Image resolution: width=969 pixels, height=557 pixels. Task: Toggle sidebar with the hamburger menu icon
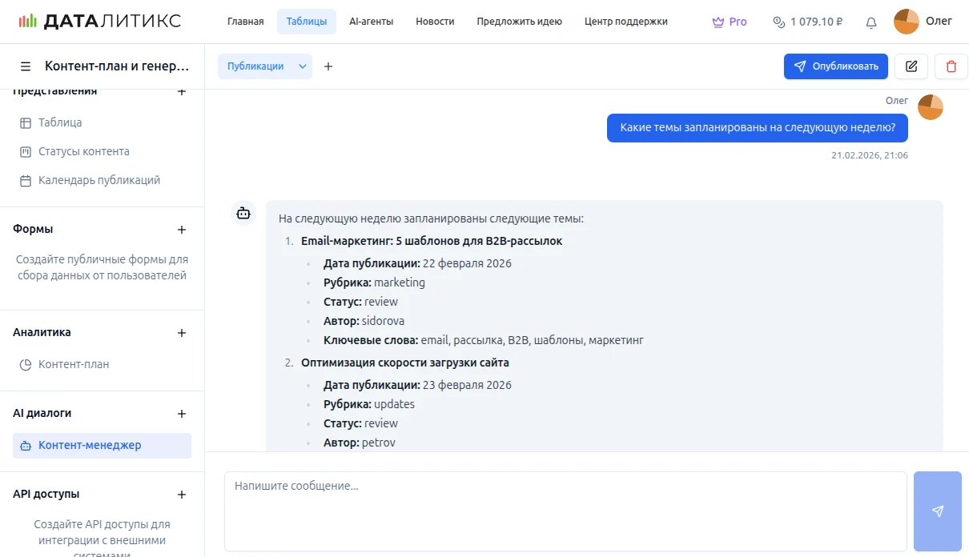click(x=26, y=66)
